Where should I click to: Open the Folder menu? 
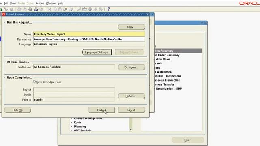(x=22, y=4)
